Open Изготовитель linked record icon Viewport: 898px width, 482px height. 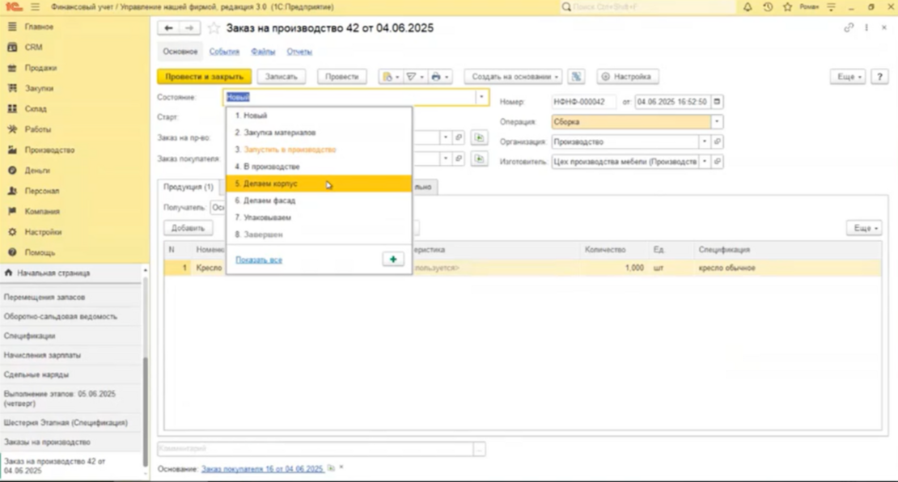coord(717,162)
